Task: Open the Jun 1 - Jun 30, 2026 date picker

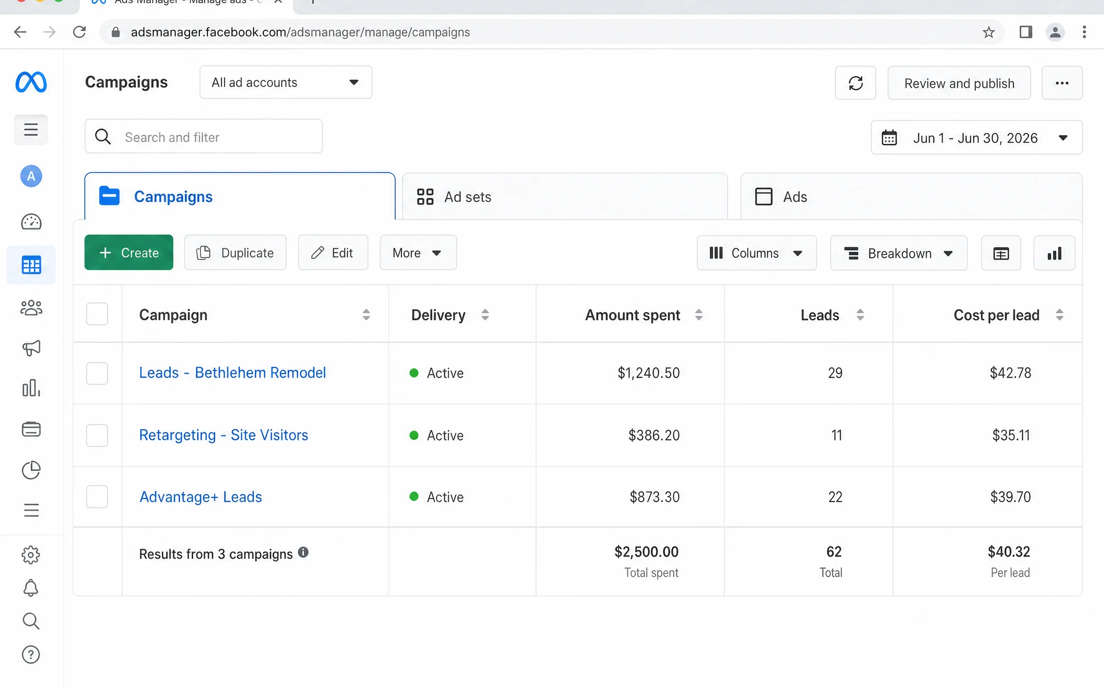Action: tap(976, 137)
